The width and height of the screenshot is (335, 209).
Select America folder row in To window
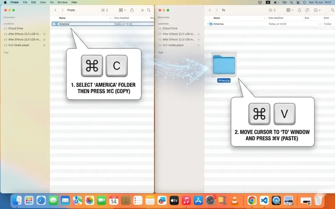pyautogui.click(x=270, y=24)
